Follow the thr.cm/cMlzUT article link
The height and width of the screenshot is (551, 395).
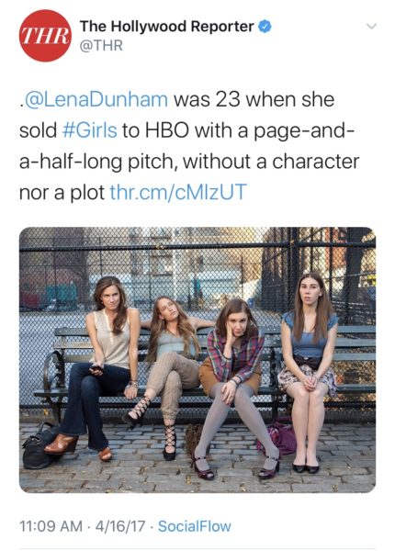pos(178,192)
